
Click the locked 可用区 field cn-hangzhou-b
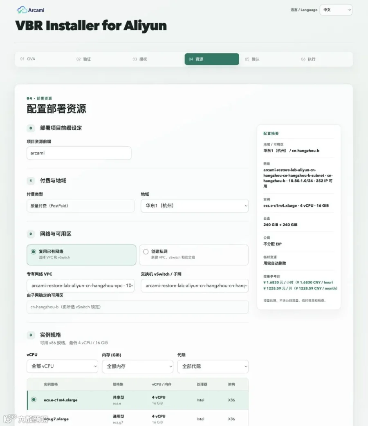click(x=137, y=307)
